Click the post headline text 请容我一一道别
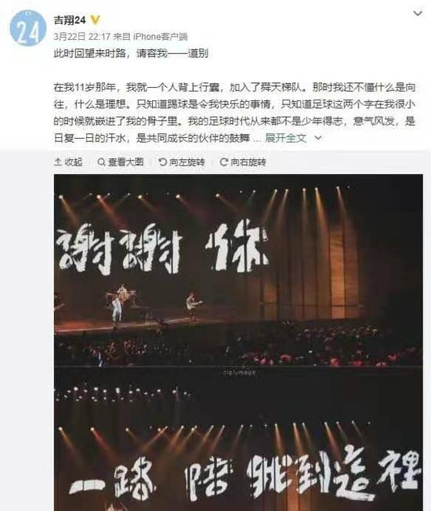Image resolution: width=431 pixels, height=511 pixels. click(172, 53)
